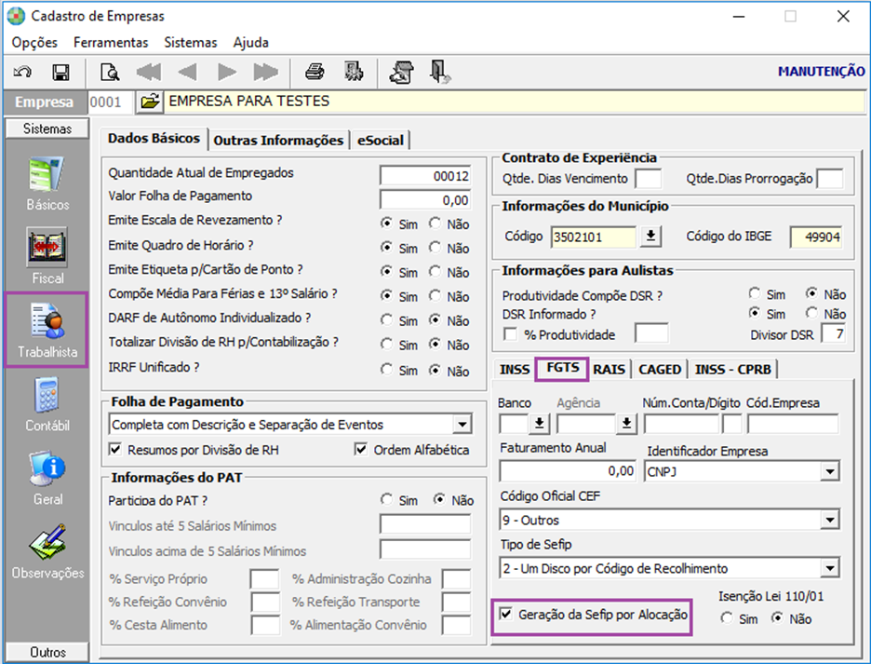Screen dimensions: 871x664
Task: Open the Básicos sidebar section
Action: 47,184
